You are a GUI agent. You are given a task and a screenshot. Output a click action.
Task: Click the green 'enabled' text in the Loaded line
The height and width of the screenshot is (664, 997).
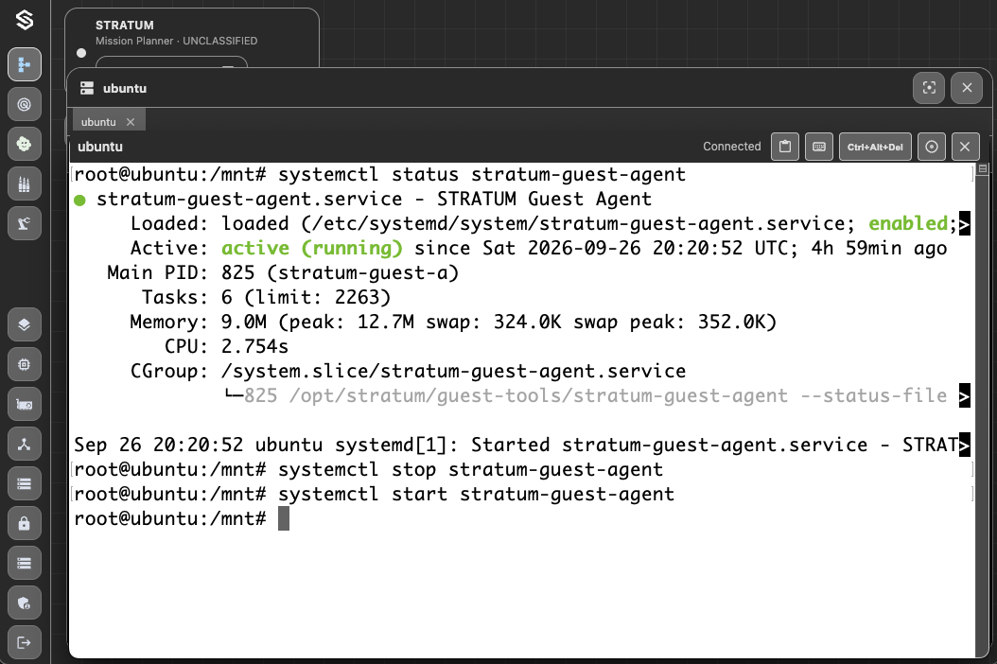click(908, 223)
